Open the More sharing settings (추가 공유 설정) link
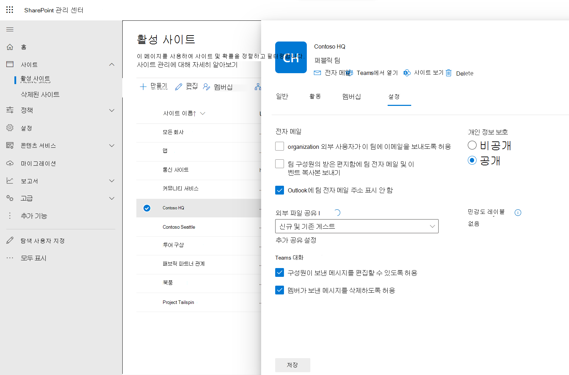This screenshot has width=569, height=375. click(296, 240)
